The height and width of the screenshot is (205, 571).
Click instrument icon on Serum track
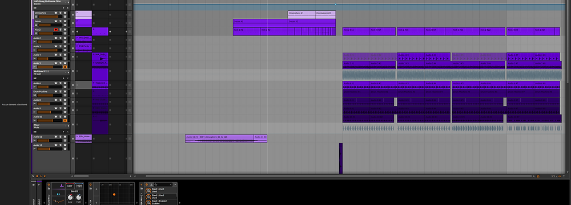[x=36, y=25]
